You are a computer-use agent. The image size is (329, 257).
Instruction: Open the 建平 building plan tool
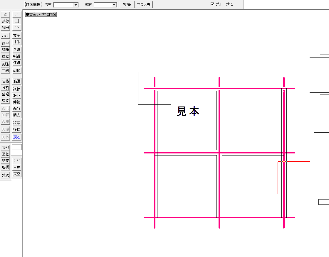(x=6, y=43)
